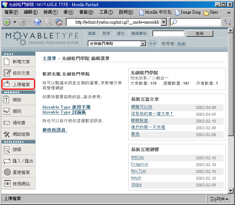
Task: Expand the bookmarks toolbar overflow chevron
Action: [x=229, y=12]
